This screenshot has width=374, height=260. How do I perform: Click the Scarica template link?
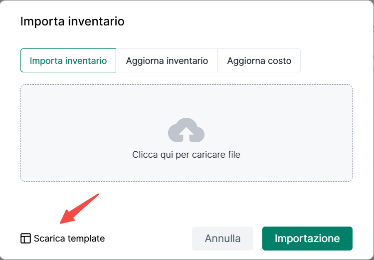[69, 239]
